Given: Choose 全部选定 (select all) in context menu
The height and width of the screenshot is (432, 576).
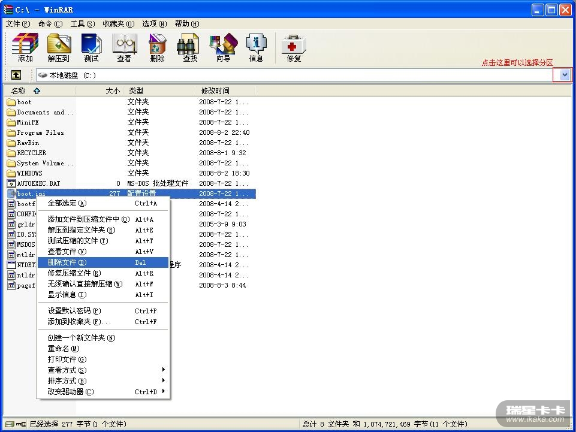Looking at the screenshot, I should pyautogui.click(x=103, y=203).
